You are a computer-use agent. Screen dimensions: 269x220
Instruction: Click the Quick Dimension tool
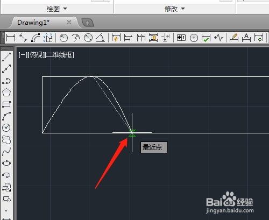pyautogui.click(x=116, y=38)
